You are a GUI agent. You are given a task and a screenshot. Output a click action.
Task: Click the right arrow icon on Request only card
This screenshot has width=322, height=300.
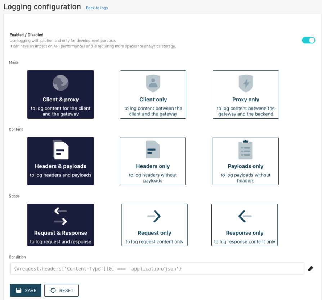154,216
